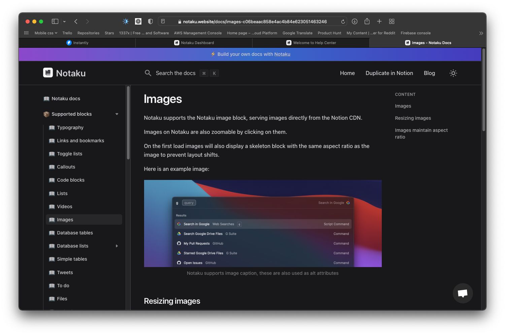Toggle the Safari sidebar icon
505x335 pixels.
(x=55, y=21)
